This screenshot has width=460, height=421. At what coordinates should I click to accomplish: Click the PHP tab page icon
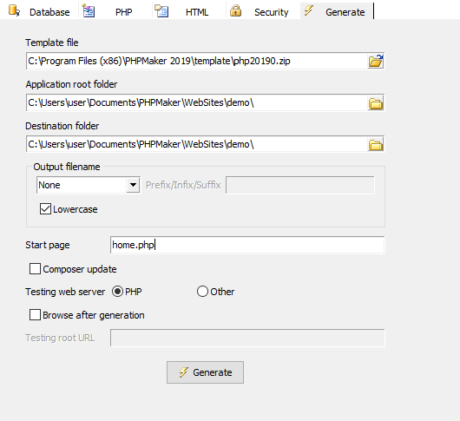pos(89,11)
